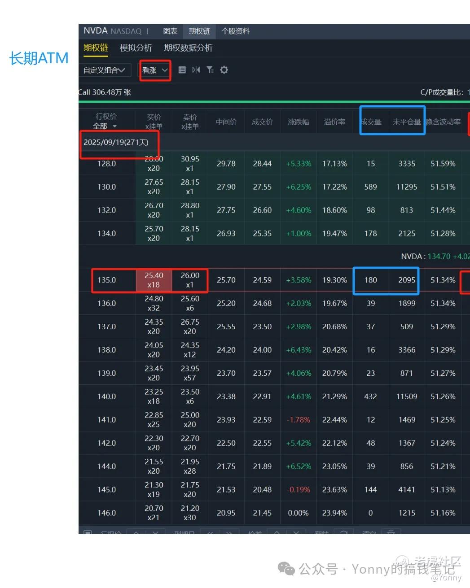Click last price 21.45
Screen dimensions: 470x588
pyautogui.click(x=262, y=514)
